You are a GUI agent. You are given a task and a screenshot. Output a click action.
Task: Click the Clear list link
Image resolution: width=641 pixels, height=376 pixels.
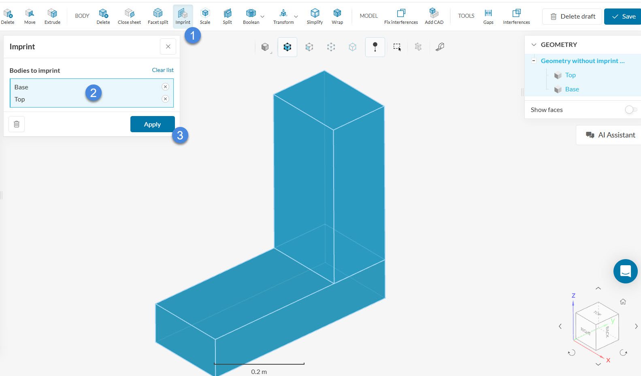tap(162, 70)
